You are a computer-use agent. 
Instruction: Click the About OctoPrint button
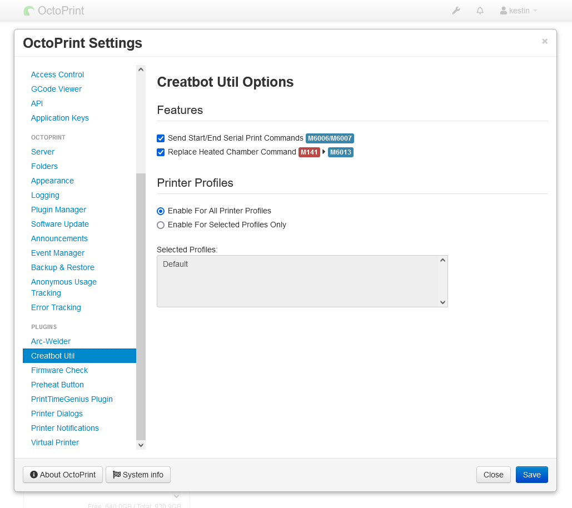[x=63, y=475]
